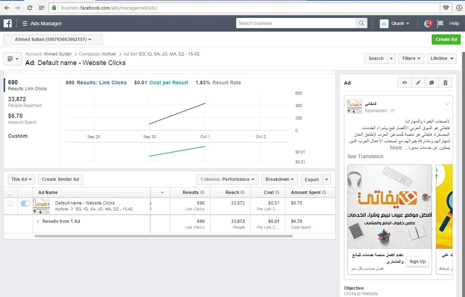The image size is (465, 297).
Task: Open the notifications globe icon
Action: (428, 23)
